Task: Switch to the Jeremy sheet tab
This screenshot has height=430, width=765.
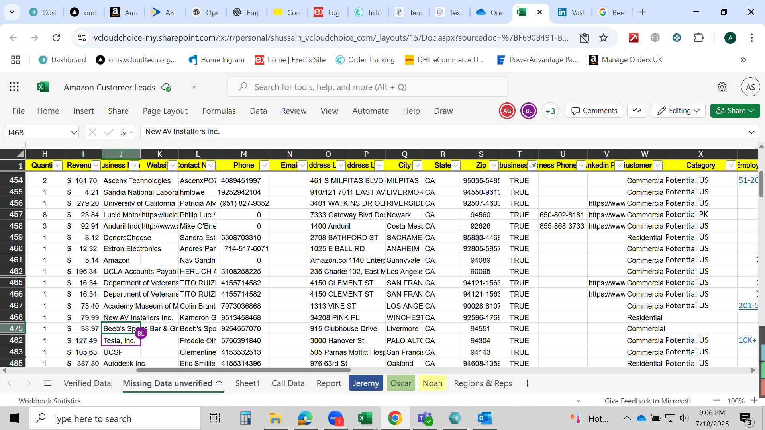Action: [x=366, y=383]
